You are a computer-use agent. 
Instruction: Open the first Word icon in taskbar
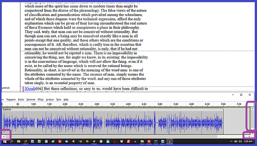coord(32,141)
